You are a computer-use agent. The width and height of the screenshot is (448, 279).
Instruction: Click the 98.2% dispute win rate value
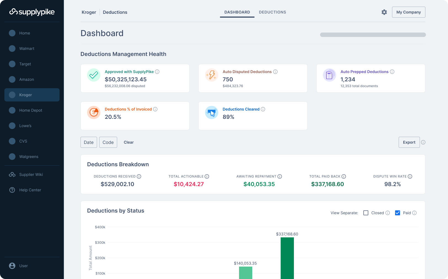point(393,184)
